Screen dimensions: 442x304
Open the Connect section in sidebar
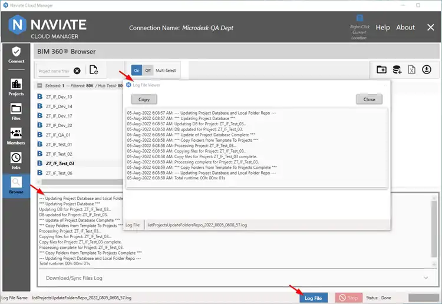pyautogui.click(x=17, y=55)
